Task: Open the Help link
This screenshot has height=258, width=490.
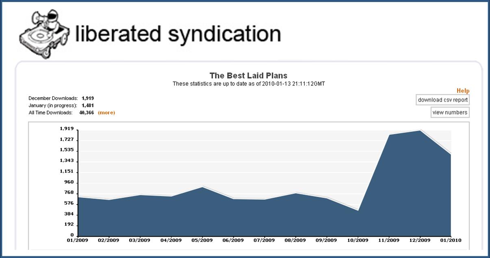Action: 463,91
